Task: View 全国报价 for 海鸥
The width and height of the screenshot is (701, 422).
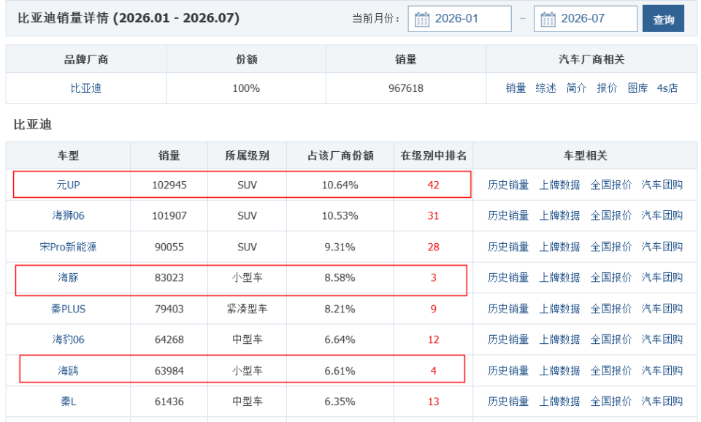Action: point(611,371)
